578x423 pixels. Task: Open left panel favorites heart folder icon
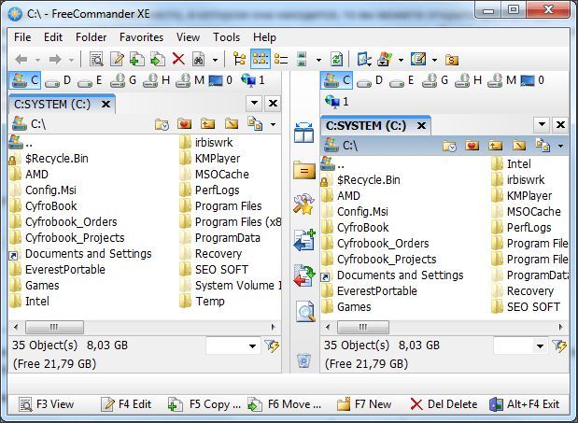tap(184, 124)
